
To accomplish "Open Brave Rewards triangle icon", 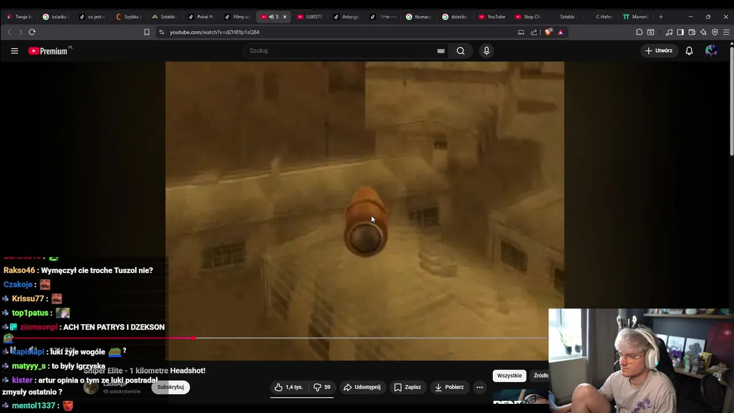I will [x=560, y=32].
